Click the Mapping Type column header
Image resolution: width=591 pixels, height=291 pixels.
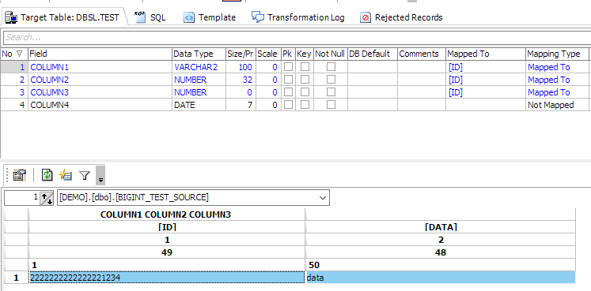(557, 54)
